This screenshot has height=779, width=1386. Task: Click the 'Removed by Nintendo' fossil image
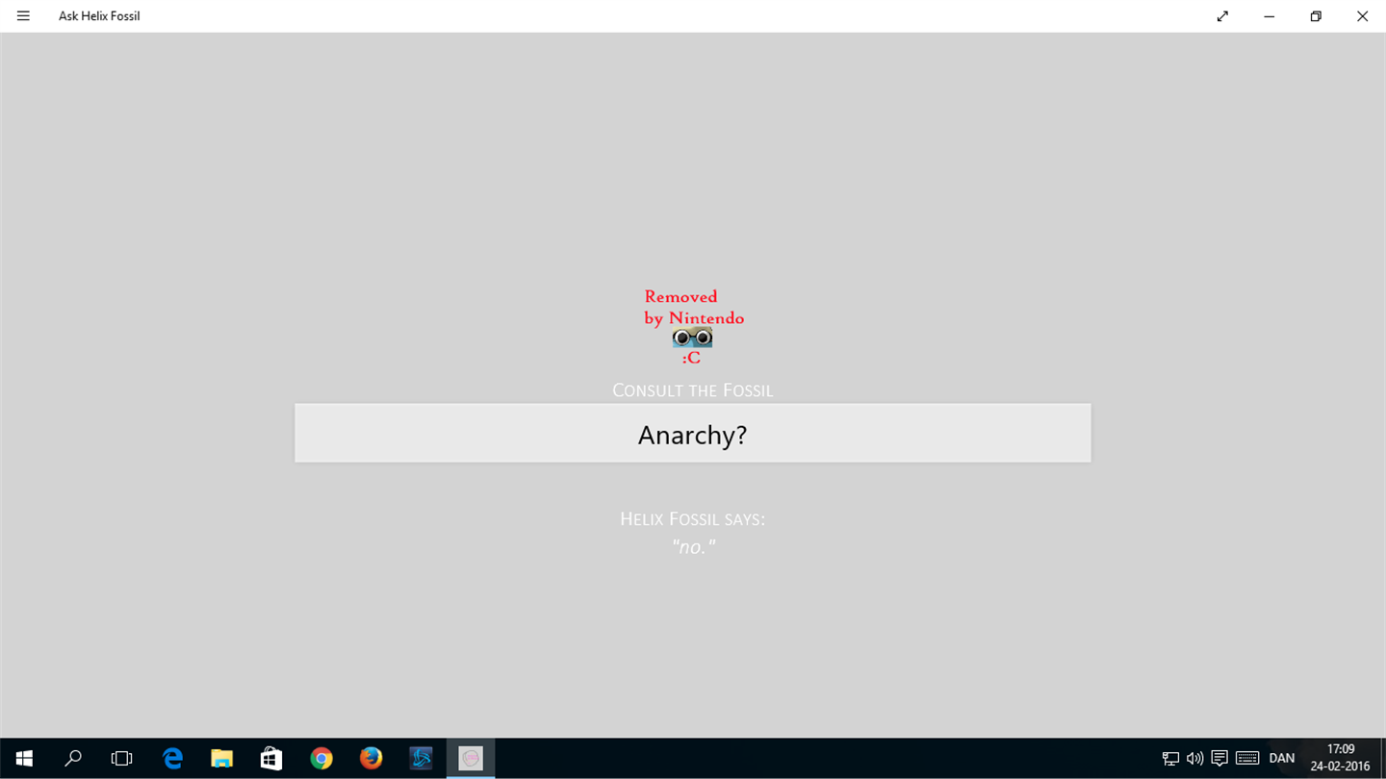pos(693,327)
